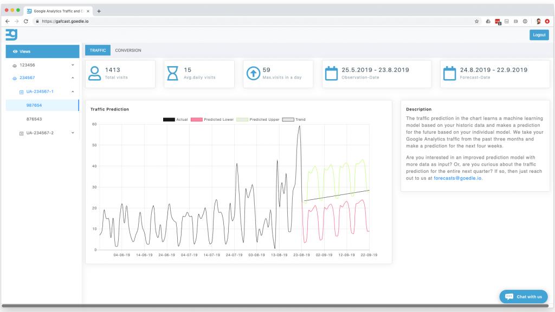Viewport: 555px width, 312px height.
Task: Click the 25.5.2019 - 23.8.2019 date range
Action: 375,70
